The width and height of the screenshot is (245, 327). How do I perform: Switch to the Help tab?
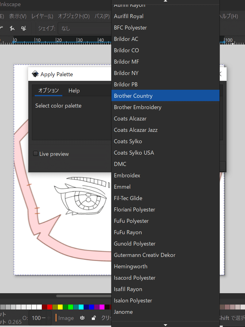tap(74, 91)
